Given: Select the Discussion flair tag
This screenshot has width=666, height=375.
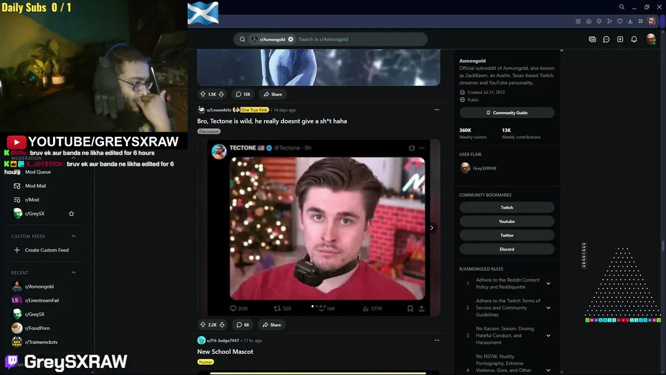Looking at the screenshot, I should pyautogui.click(x=209, y=131).
